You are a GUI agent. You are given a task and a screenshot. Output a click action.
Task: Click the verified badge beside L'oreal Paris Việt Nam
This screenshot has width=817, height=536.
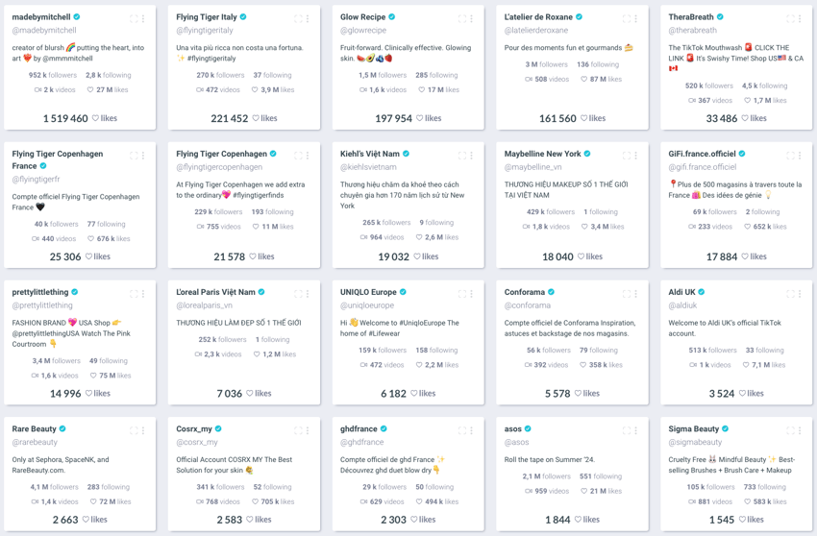pos(261,292)
